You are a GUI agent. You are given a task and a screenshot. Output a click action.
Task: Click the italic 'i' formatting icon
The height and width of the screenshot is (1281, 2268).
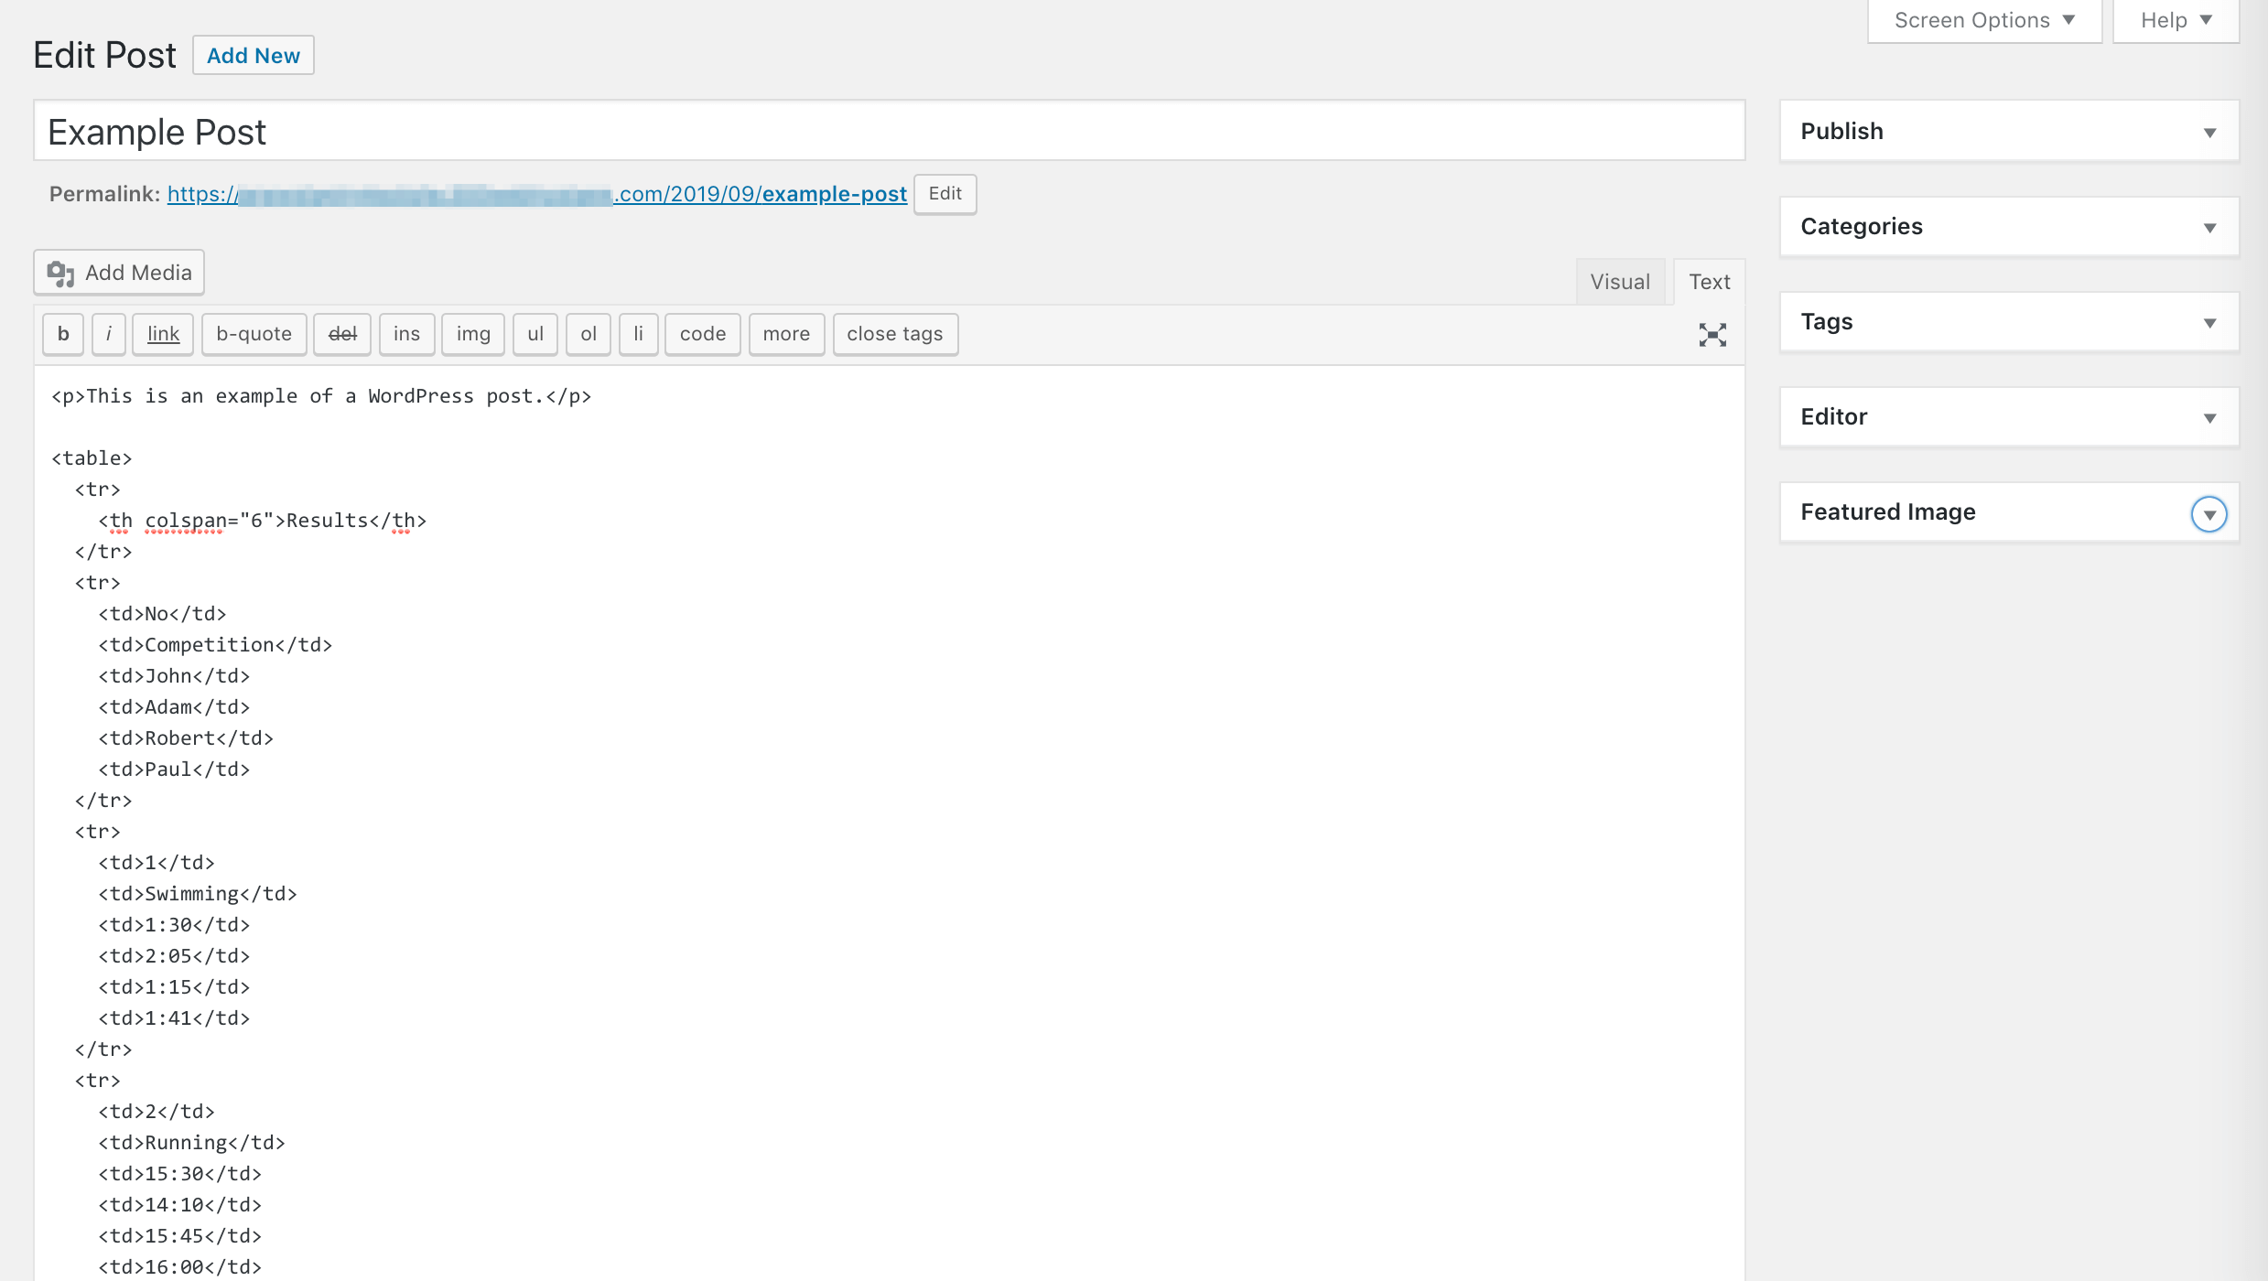(x=109, y=333)
